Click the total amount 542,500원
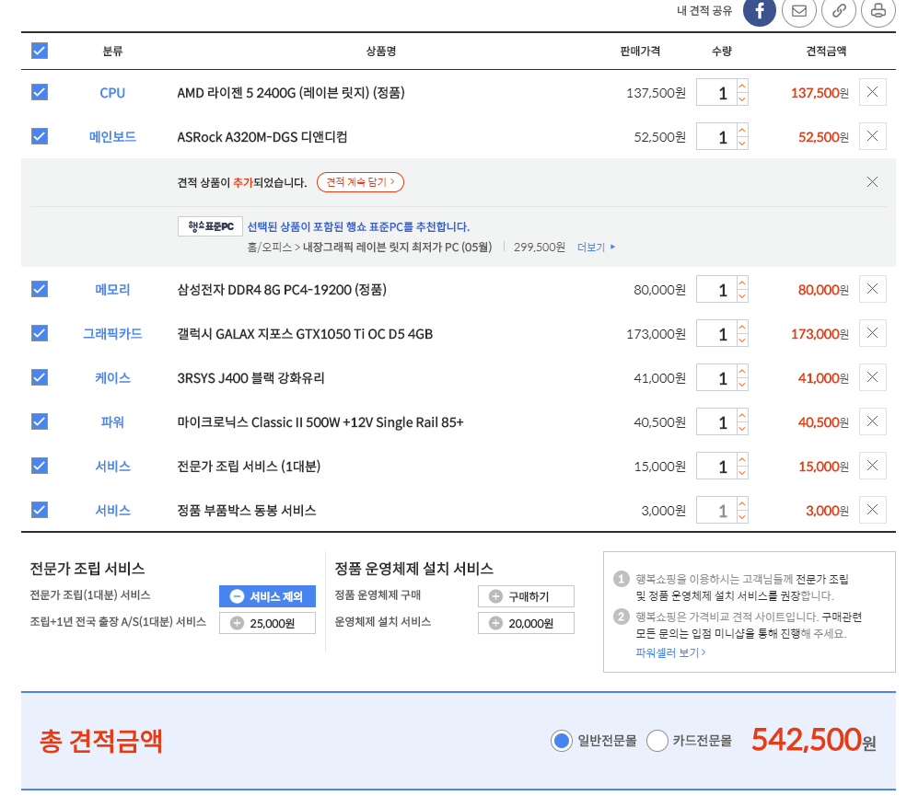 pyautogui.click(x=813, y=740)
